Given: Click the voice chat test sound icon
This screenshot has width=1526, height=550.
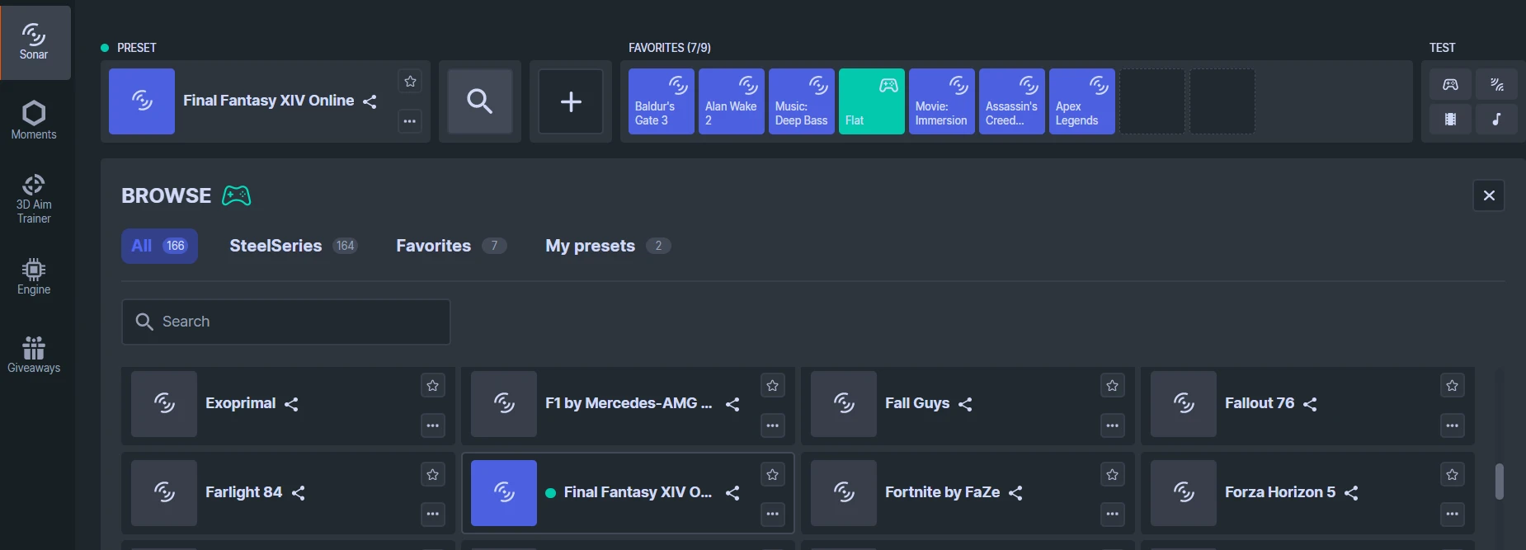Looking at the screenshot, I should (1496, 84).
